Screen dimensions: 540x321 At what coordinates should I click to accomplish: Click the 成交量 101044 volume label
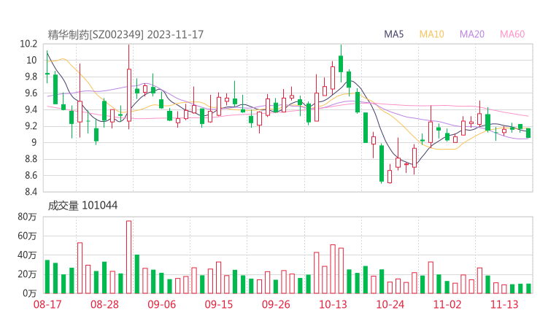click(82, 206)
